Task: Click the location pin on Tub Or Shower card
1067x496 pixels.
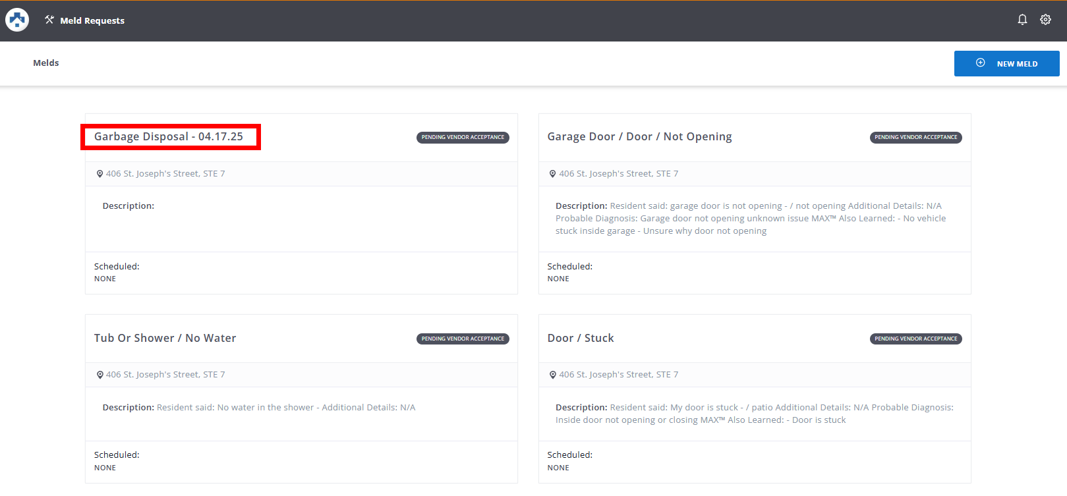Action: [100, 375]
